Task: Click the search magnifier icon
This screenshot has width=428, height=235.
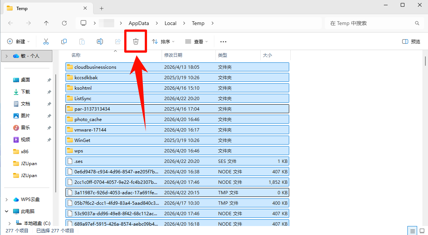Action: [417, 23]
